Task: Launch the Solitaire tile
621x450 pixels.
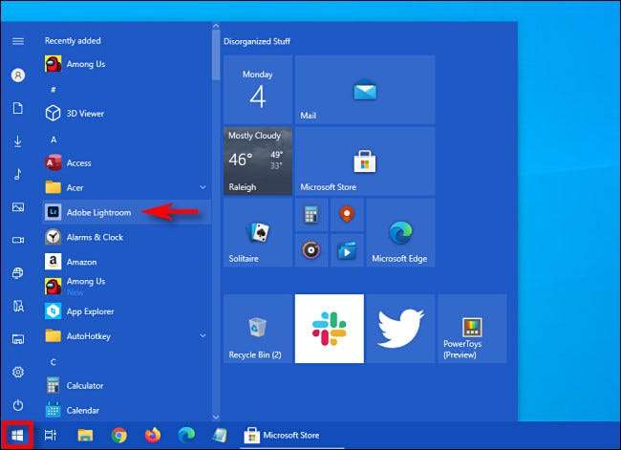Action: [x=258, y=232]
